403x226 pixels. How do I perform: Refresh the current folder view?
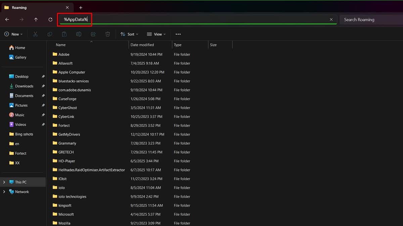(50, 19)
